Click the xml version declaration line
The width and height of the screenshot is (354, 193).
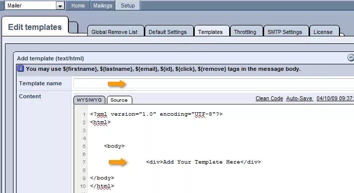(x=156, y=114)
